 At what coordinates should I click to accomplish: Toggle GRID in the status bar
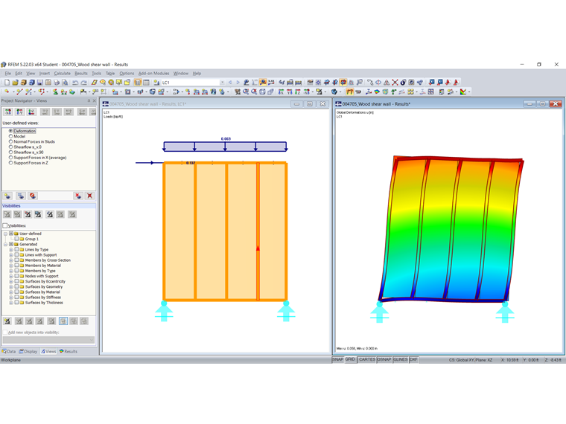pos(350,360)
